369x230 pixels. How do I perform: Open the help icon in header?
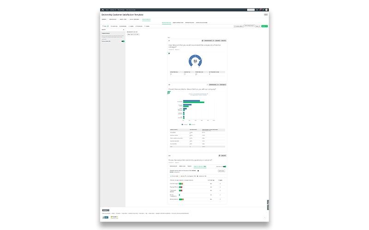(x=263, y=10)
